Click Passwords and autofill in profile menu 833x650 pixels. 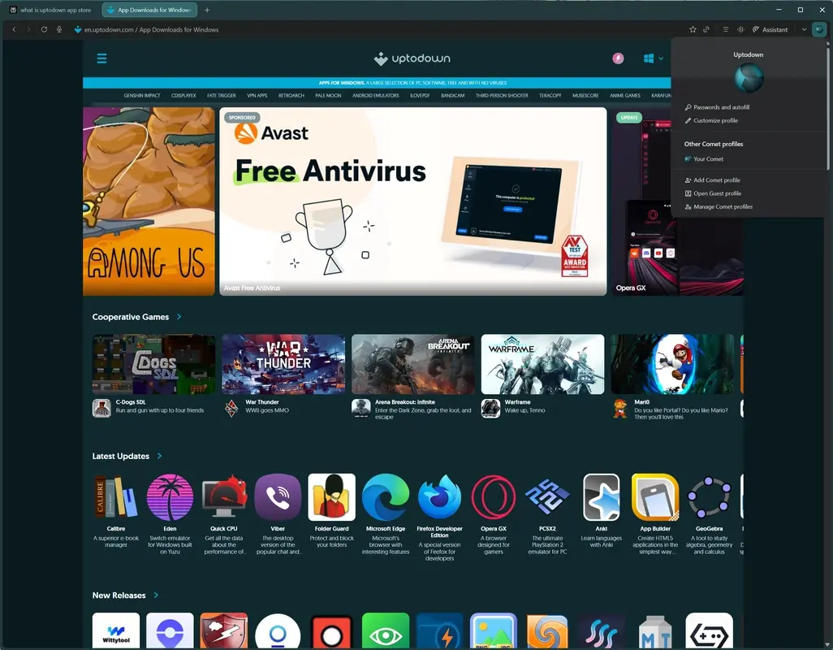tap(721, 106)
